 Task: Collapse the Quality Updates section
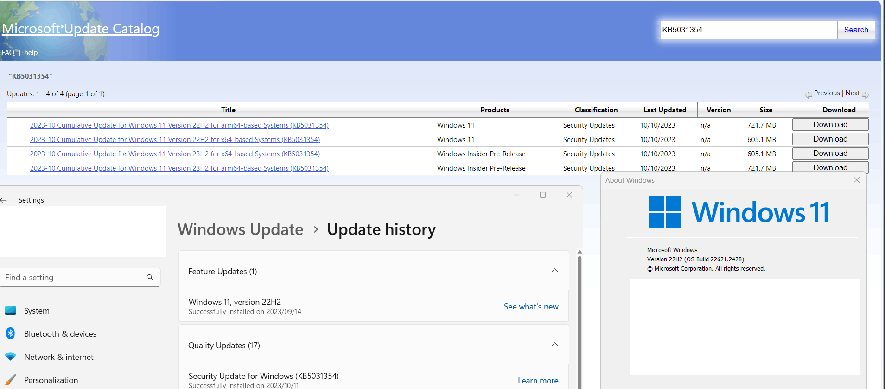(x=554, y=344)
